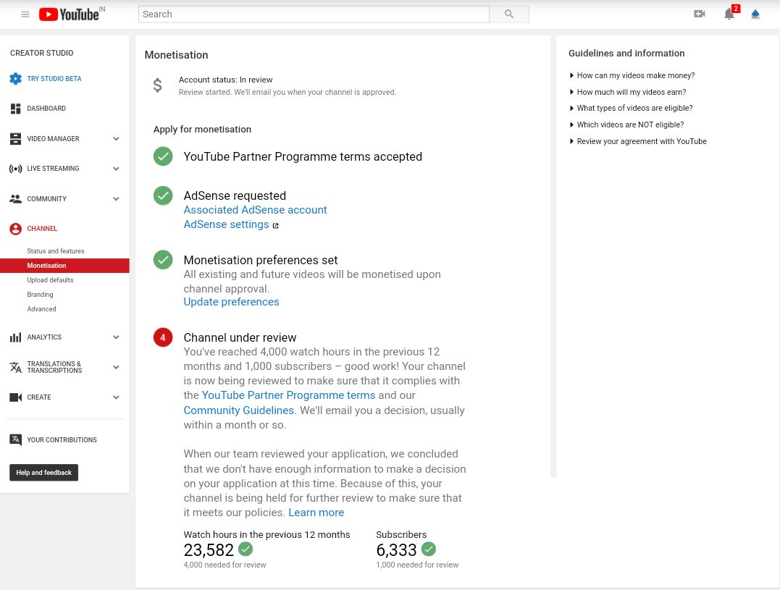Click the '4,000 needed for review' text
The width and height of the screenshot is (780, 590).
(x=225, y=565)
